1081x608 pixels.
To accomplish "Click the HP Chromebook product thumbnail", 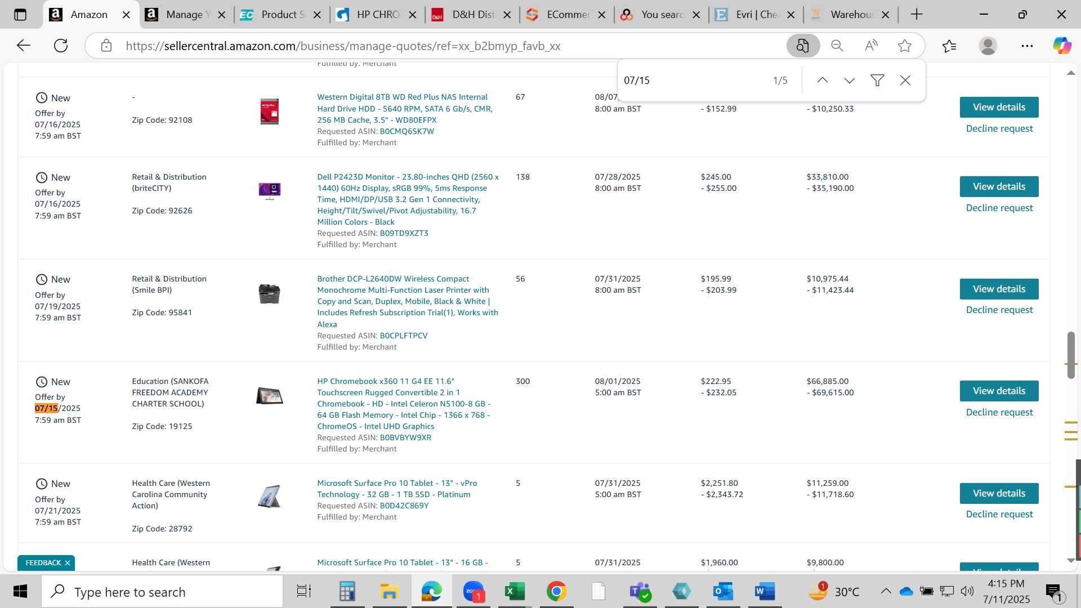I will tap(269, 396).
